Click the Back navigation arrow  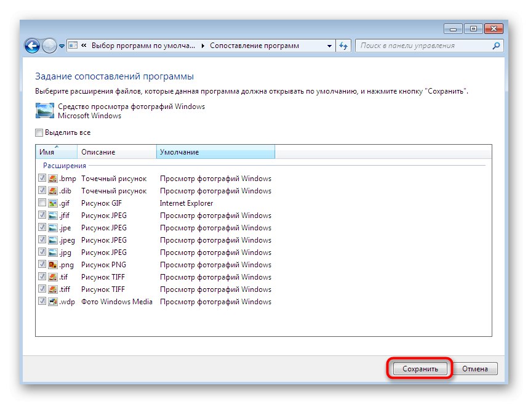point(33,46)
